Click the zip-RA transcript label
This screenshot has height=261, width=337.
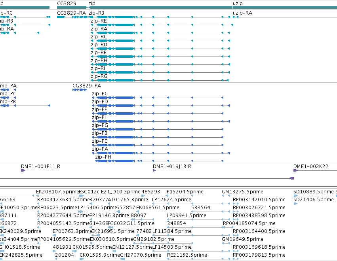[x=99, y=29]
